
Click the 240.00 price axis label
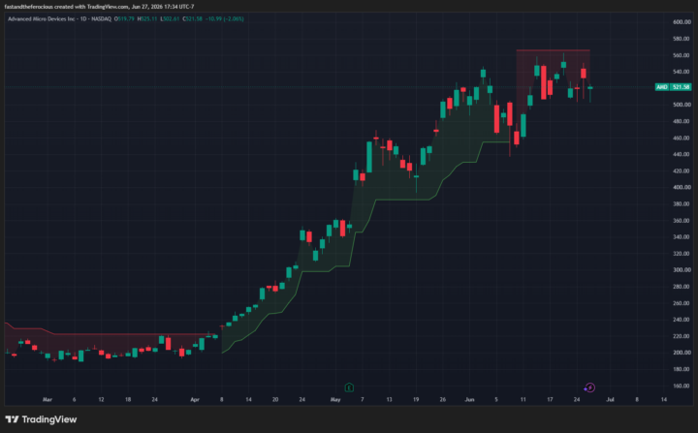click(682, 320)
